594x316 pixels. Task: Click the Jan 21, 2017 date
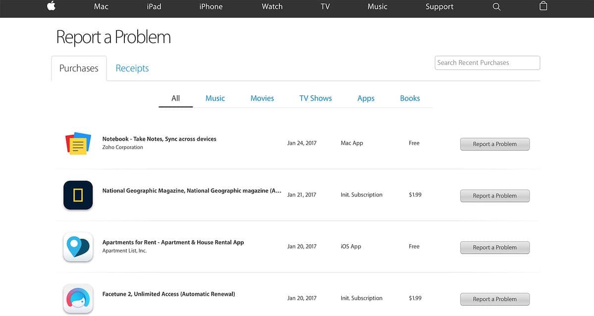tap(302, 195)
